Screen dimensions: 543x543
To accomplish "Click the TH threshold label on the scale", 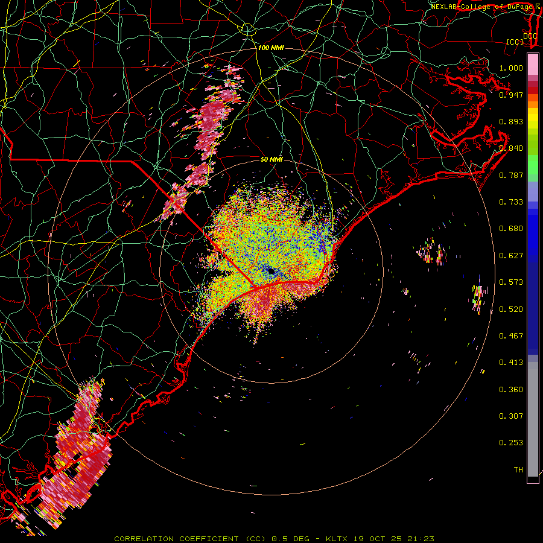I will [x=518, y=470].
